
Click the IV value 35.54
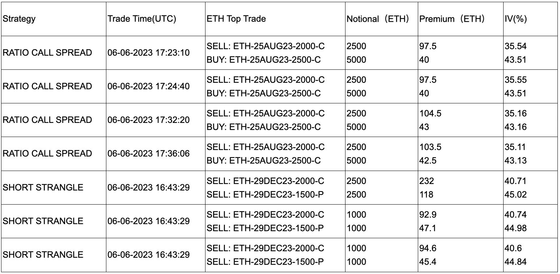516,46
